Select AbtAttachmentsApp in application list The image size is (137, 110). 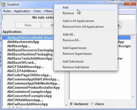23,42
